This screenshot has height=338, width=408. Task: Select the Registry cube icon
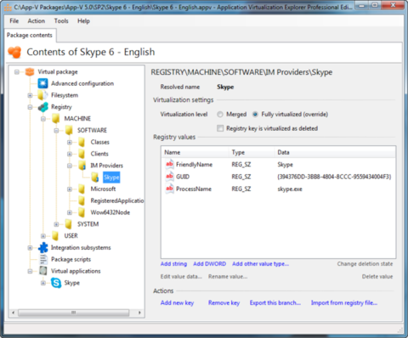click(43, 107)
